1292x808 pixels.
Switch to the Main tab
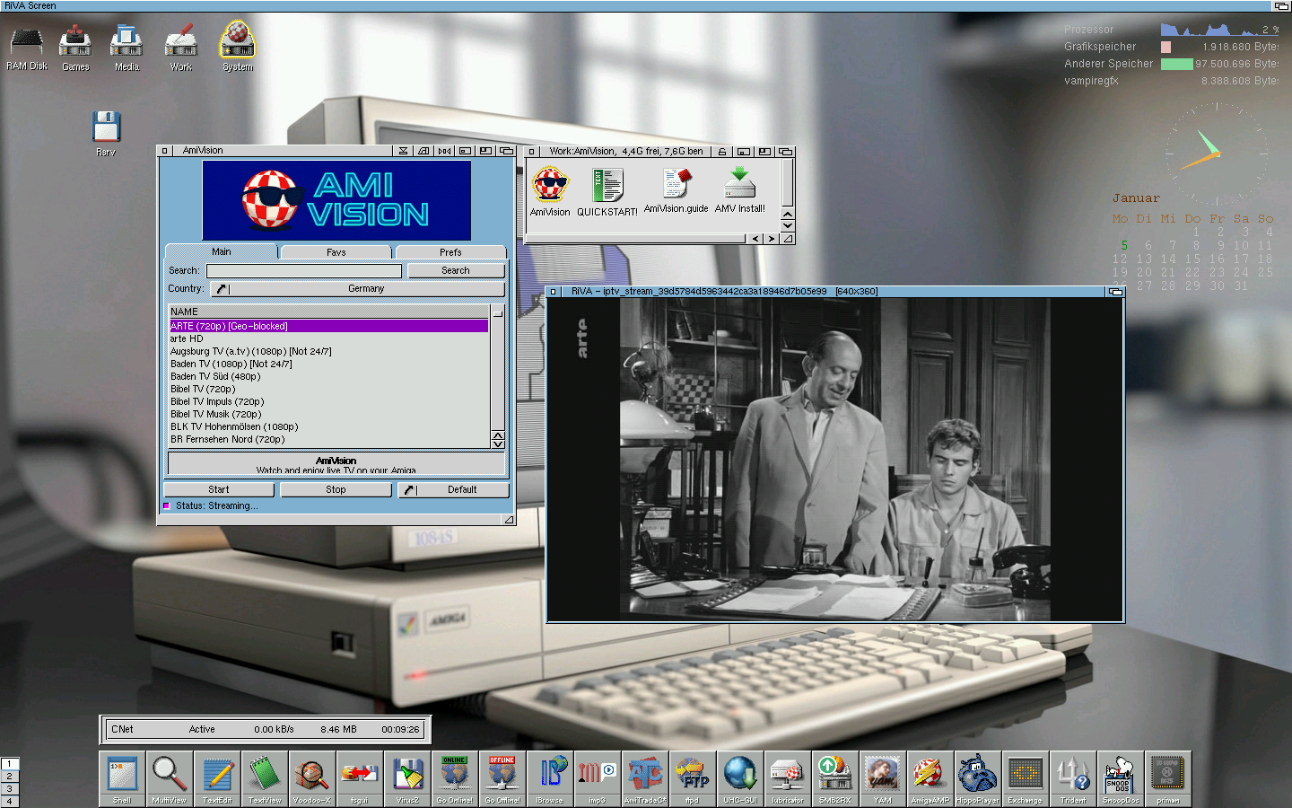coord(222,252)
